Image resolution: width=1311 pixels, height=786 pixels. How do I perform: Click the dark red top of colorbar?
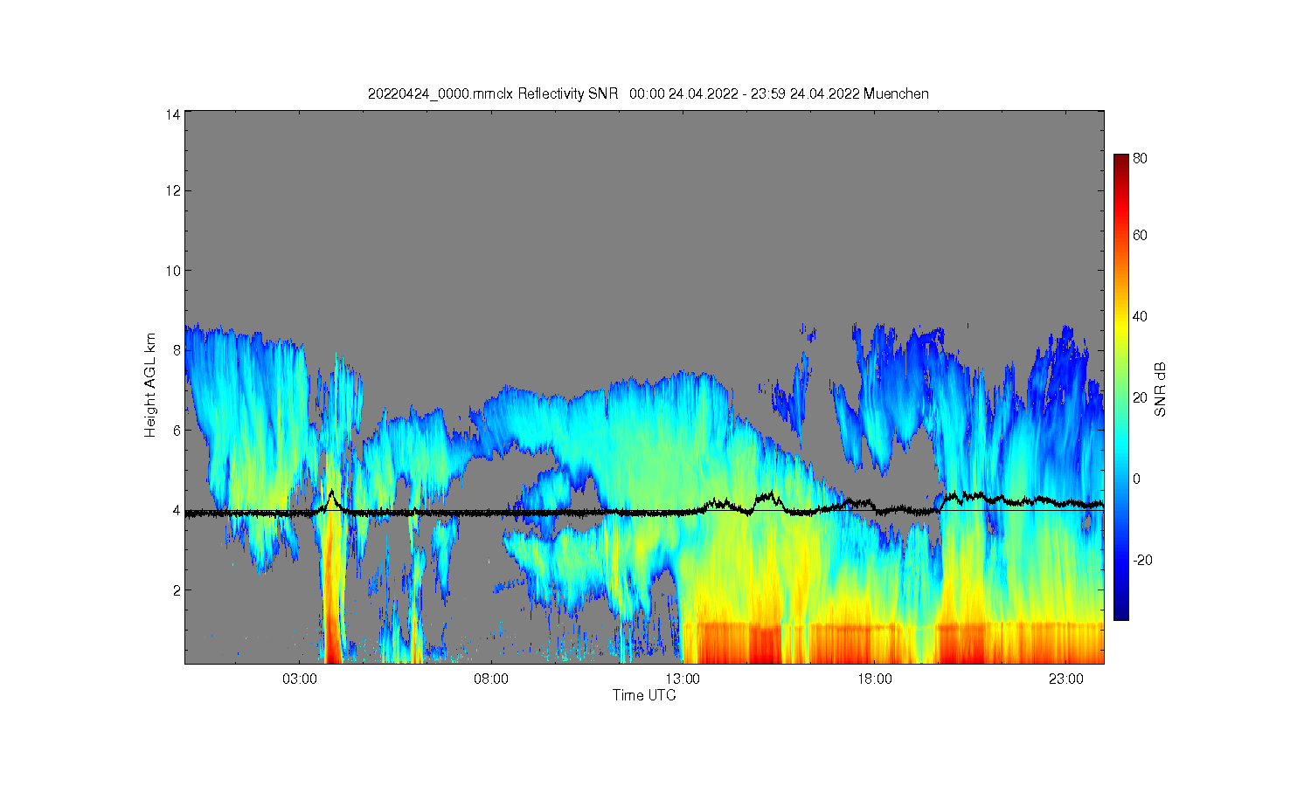tap(1120, 162)
